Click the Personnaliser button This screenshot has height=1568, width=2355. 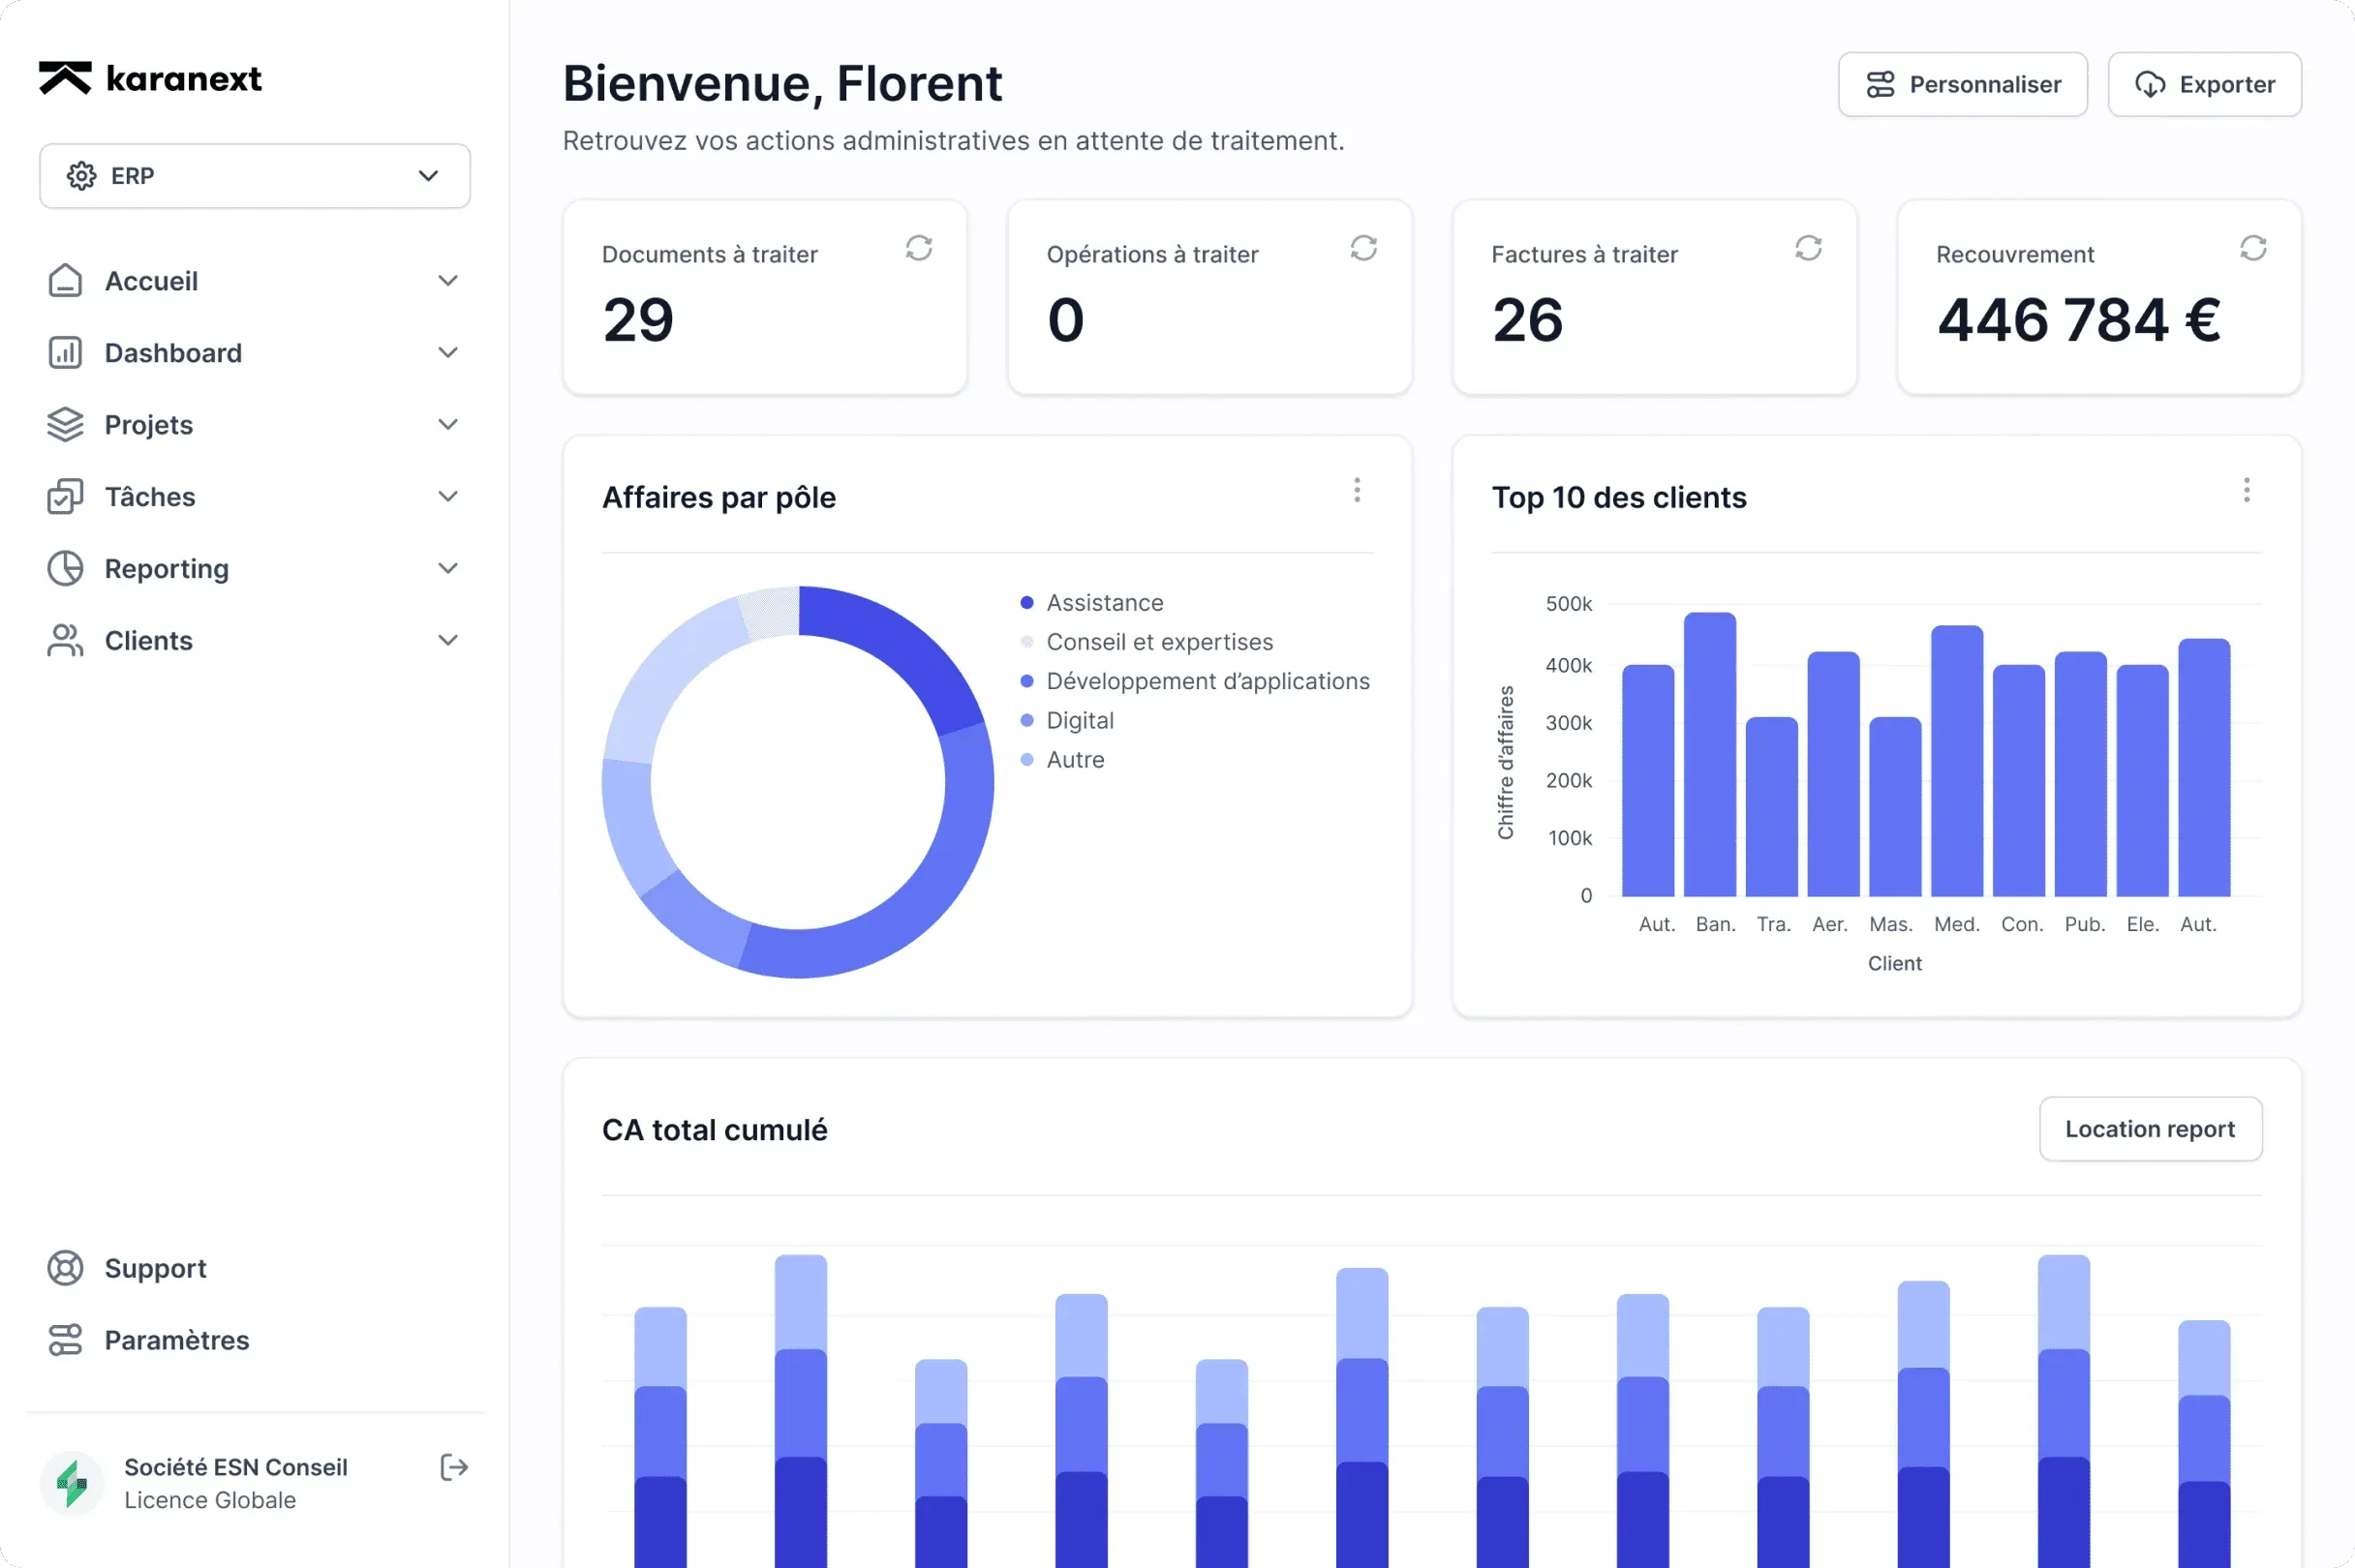1962,85
